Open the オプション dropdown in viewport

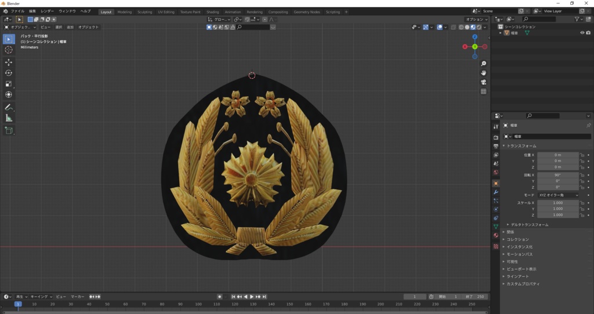click(477, 19)
